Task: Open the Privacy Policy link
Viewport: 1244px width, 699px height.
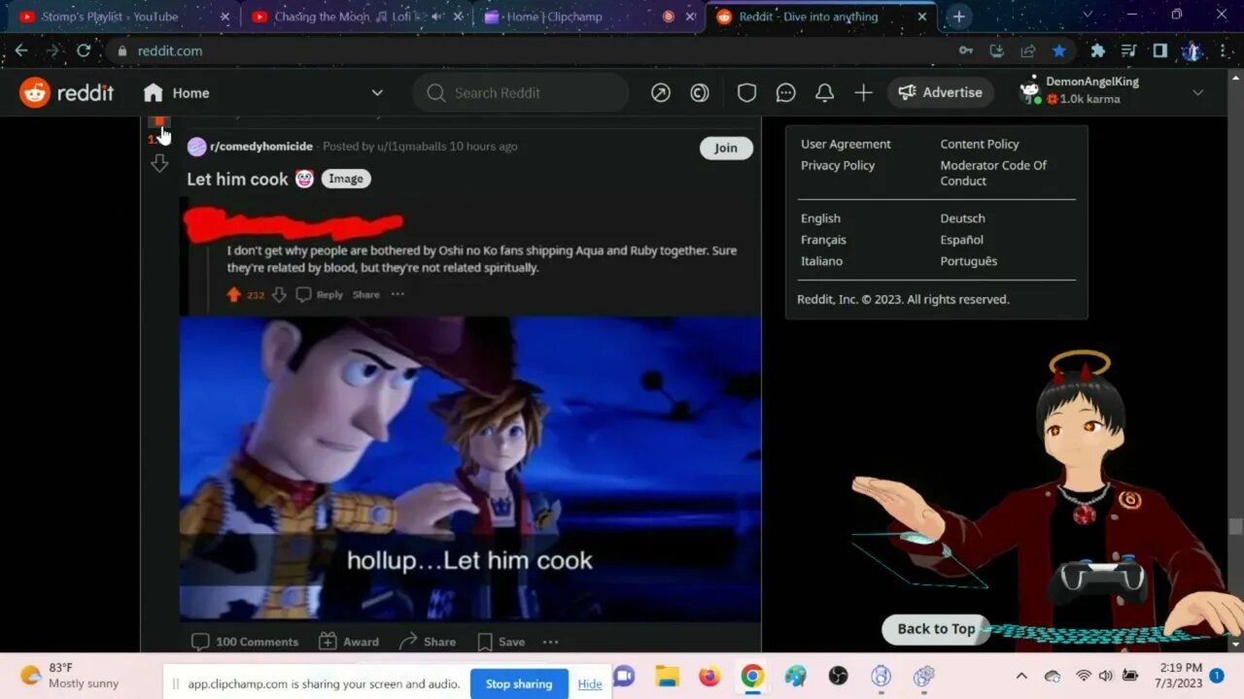Action: 838,165
